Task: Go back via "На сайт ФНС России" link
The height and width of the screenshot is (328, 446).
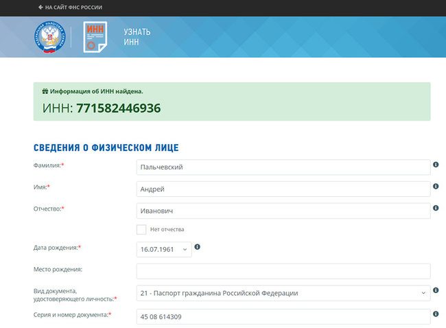Action: [70, 7]
